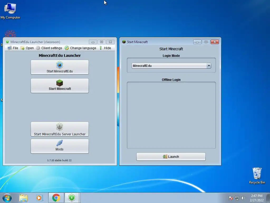Viewport: 270px width, 203px height.
Task: Close the MinecraftEdu Launcher window
Action: coord(110,42)
